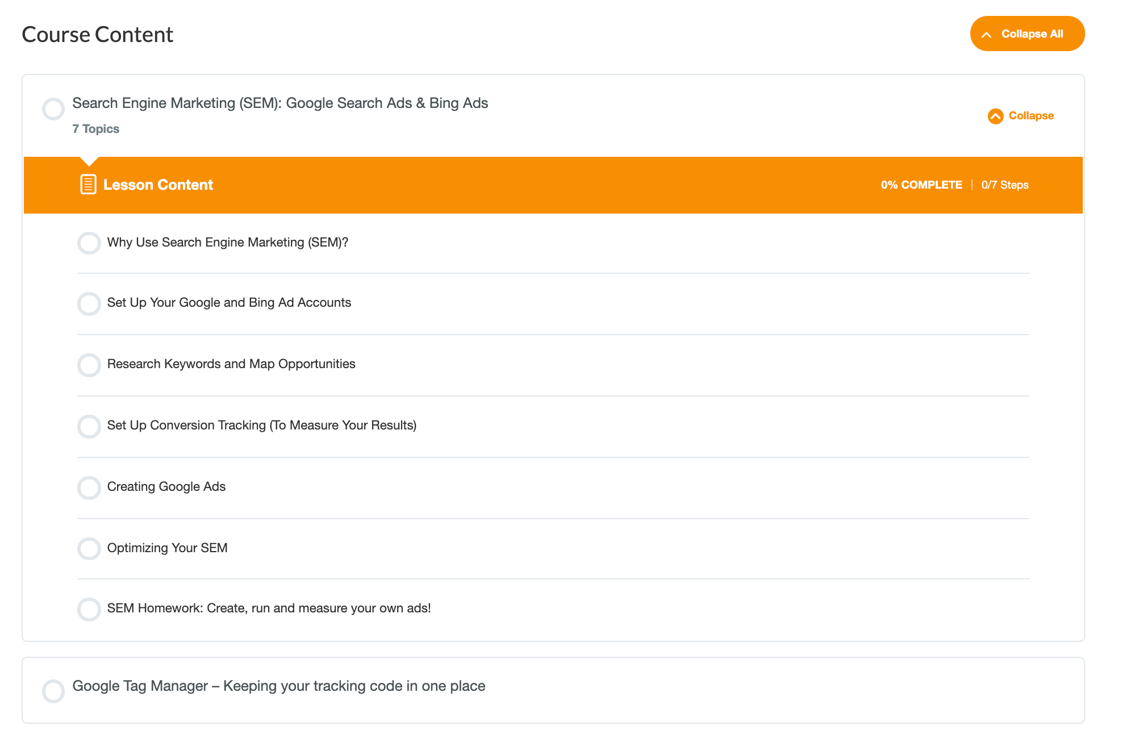This screenshot has width=1126, height=751.
Task: Click status circle for Optimizing Your SEM
Action: pyautogui.click(x=89, y=549)
